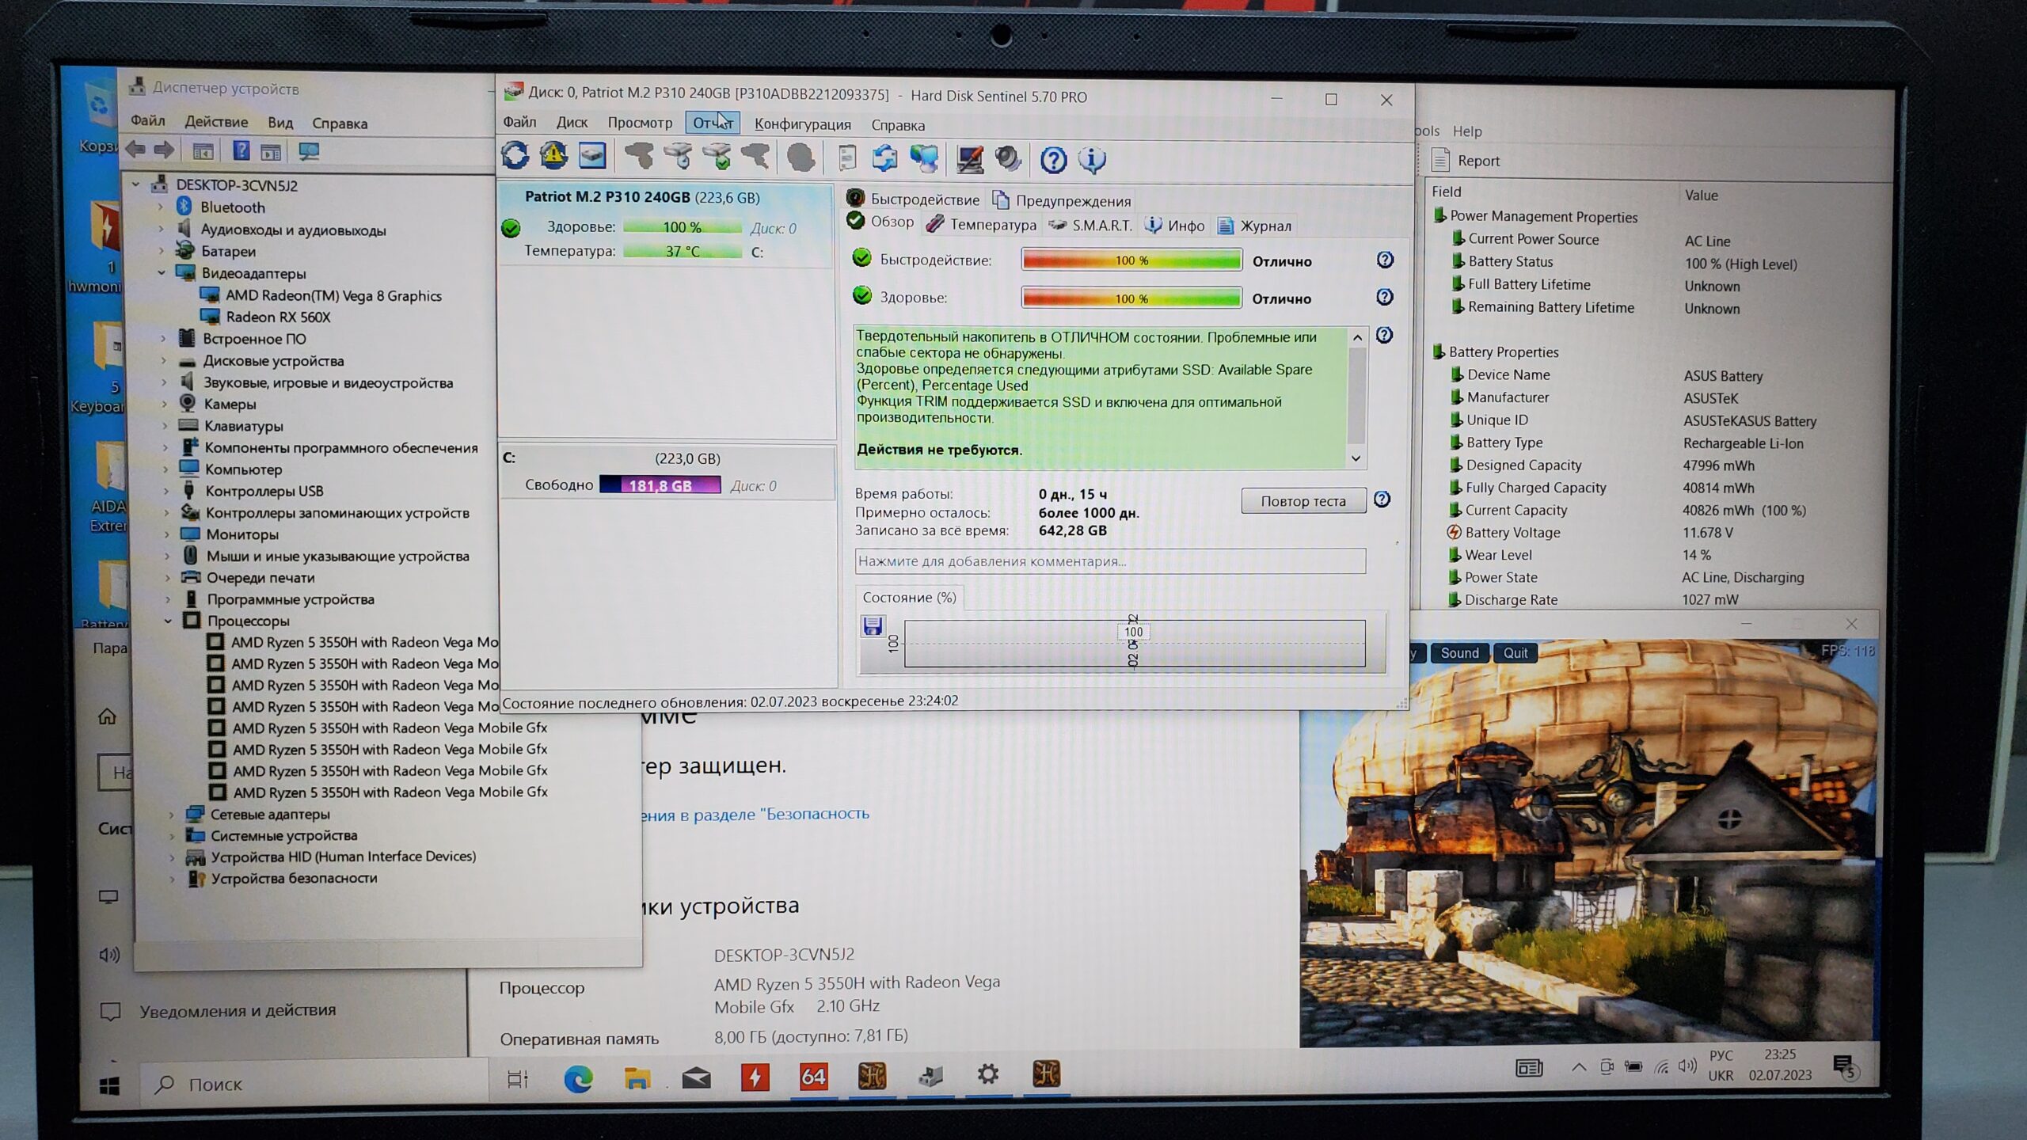Click the Sound button in benchmark window
The height and width of the screenshot is (1140, 2027).
(1458, 653)
